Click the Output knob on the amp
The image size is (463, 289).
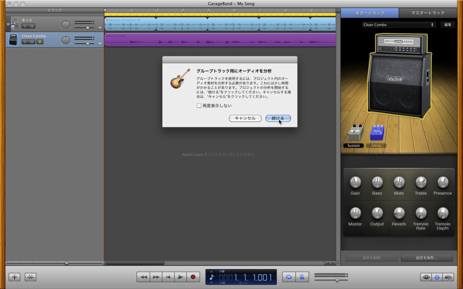pos(377,213)
